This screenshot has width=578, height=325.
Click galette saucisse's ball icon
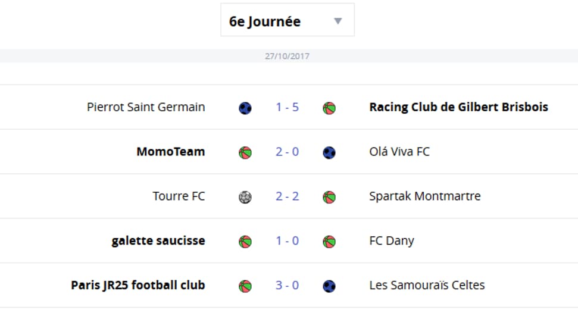tap(245, 241)
